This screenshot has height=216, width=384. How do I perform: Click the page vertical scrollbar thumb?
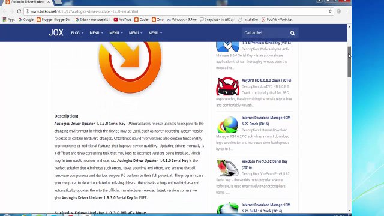349,62
